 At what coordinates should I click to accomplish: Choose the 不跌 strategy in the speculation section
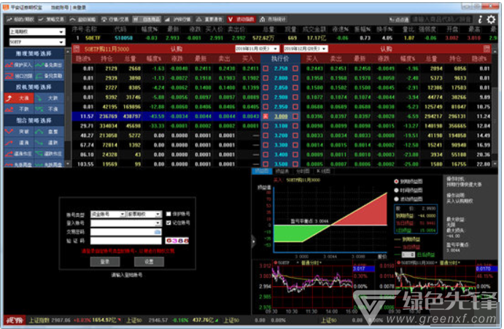point(19,109)
